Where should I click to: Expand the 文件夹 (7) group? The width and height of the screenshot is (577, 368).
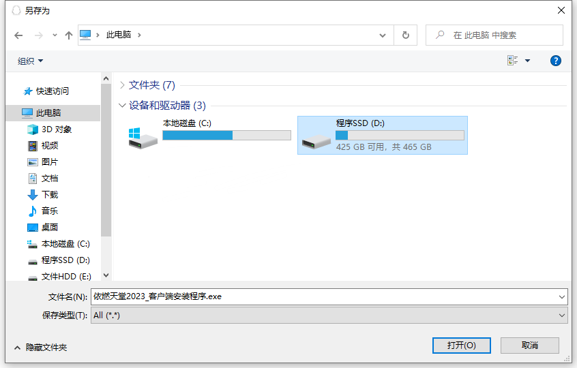coord(122,85)
